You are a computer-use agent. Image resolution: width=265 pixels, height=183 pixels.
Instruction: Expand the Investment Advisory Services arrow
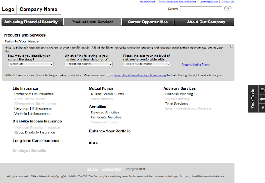click(213, 109)
